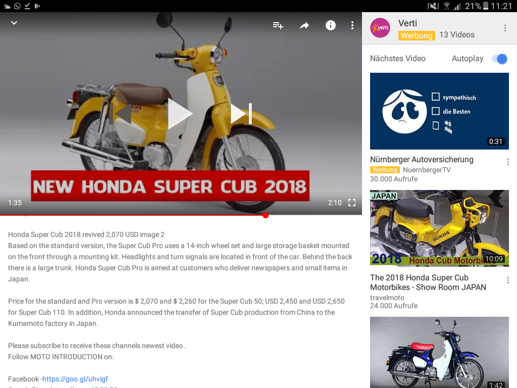Open the Verti ad options menu
This screenshot has height=388, width=517.
tap(505, 28)
